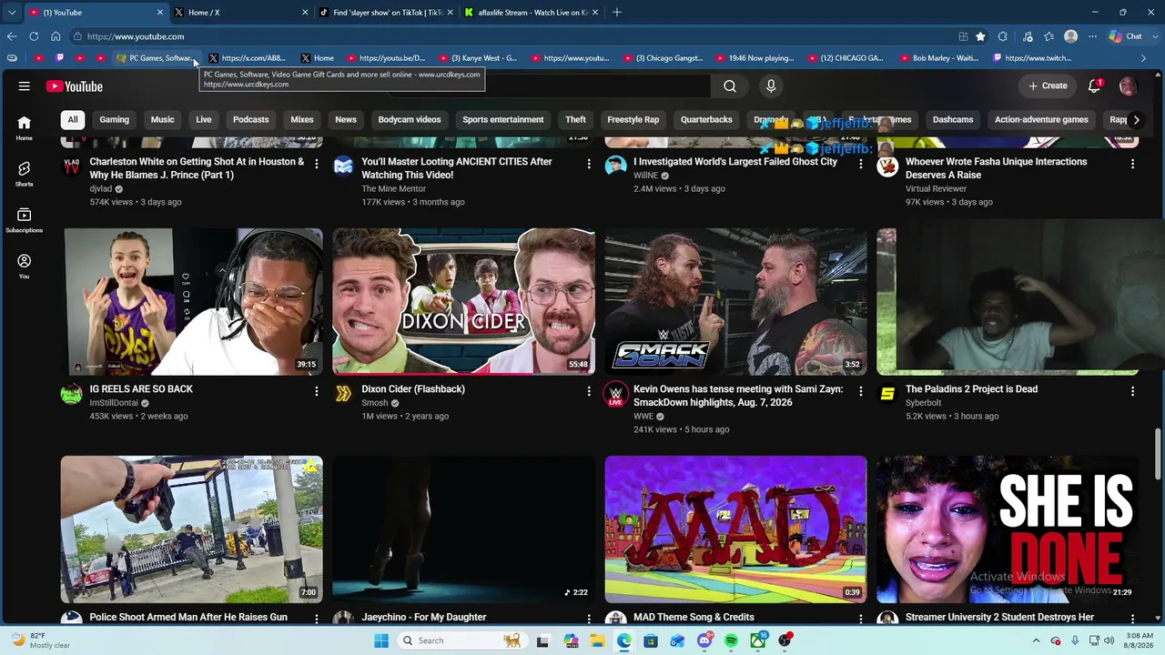The image size is (1165, 655).
Task: Open options for Failed Ghost City video
Action: 861,164
